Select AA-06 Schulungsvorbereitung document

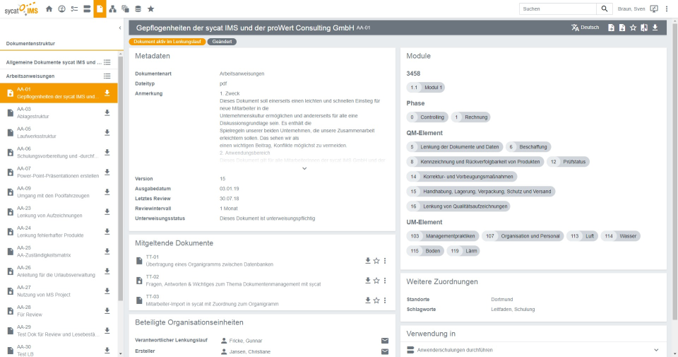(x=59, y=152)
